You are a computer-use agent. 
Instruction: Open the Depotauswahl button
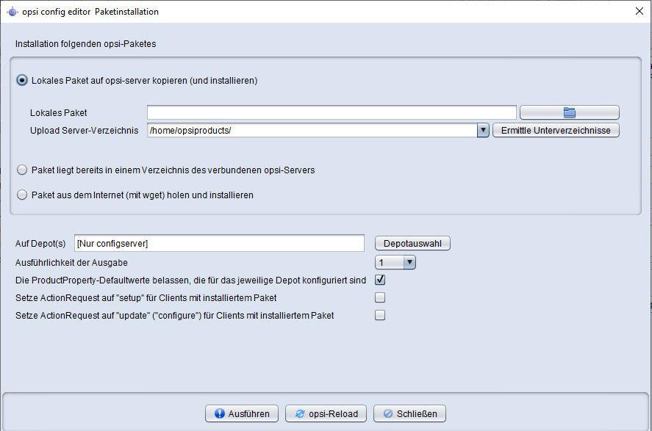(x=412, y=243)
